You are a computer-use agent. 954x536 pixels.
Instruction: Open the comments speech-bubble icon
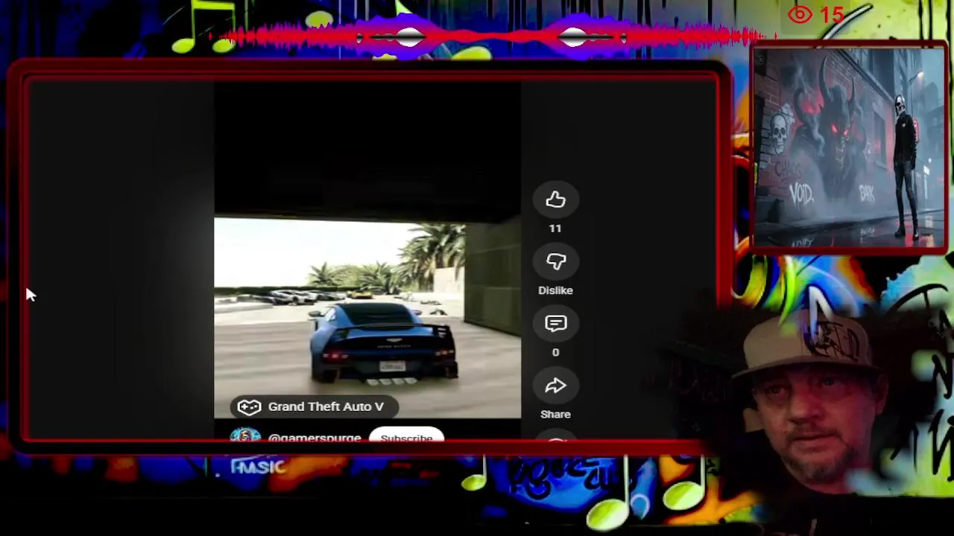[x=555, y=323]
